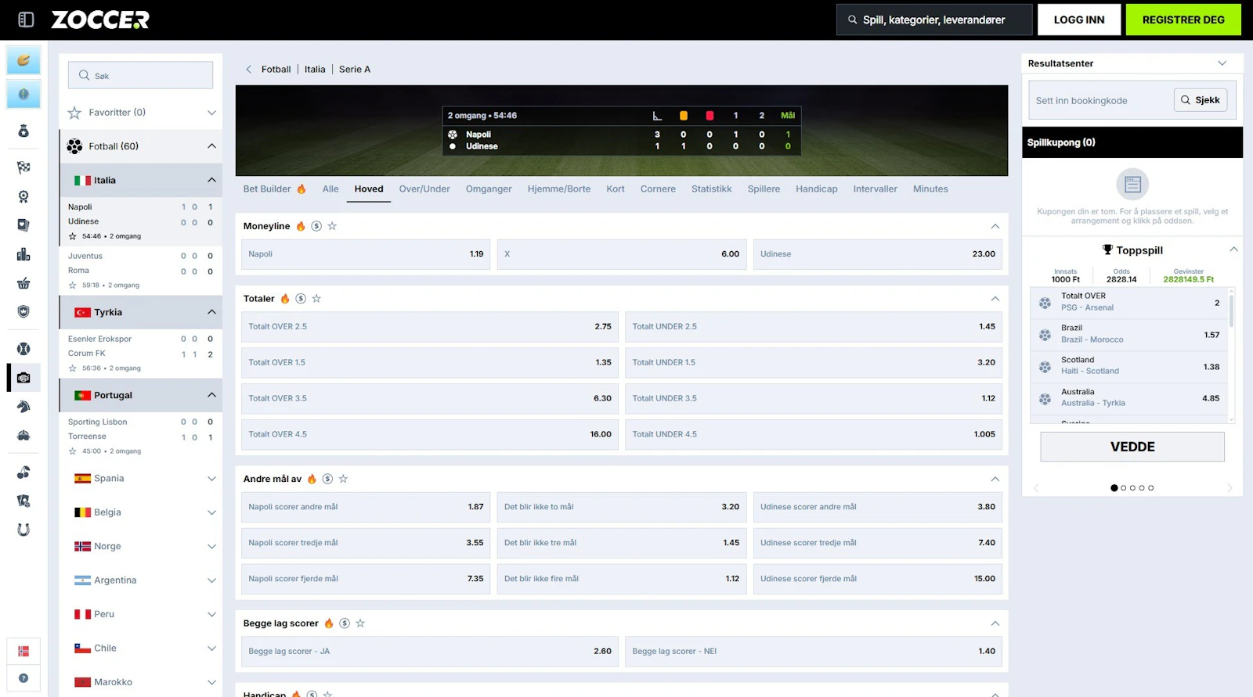
Task: Switch to the Bet Builder tab
Action: 275,189
